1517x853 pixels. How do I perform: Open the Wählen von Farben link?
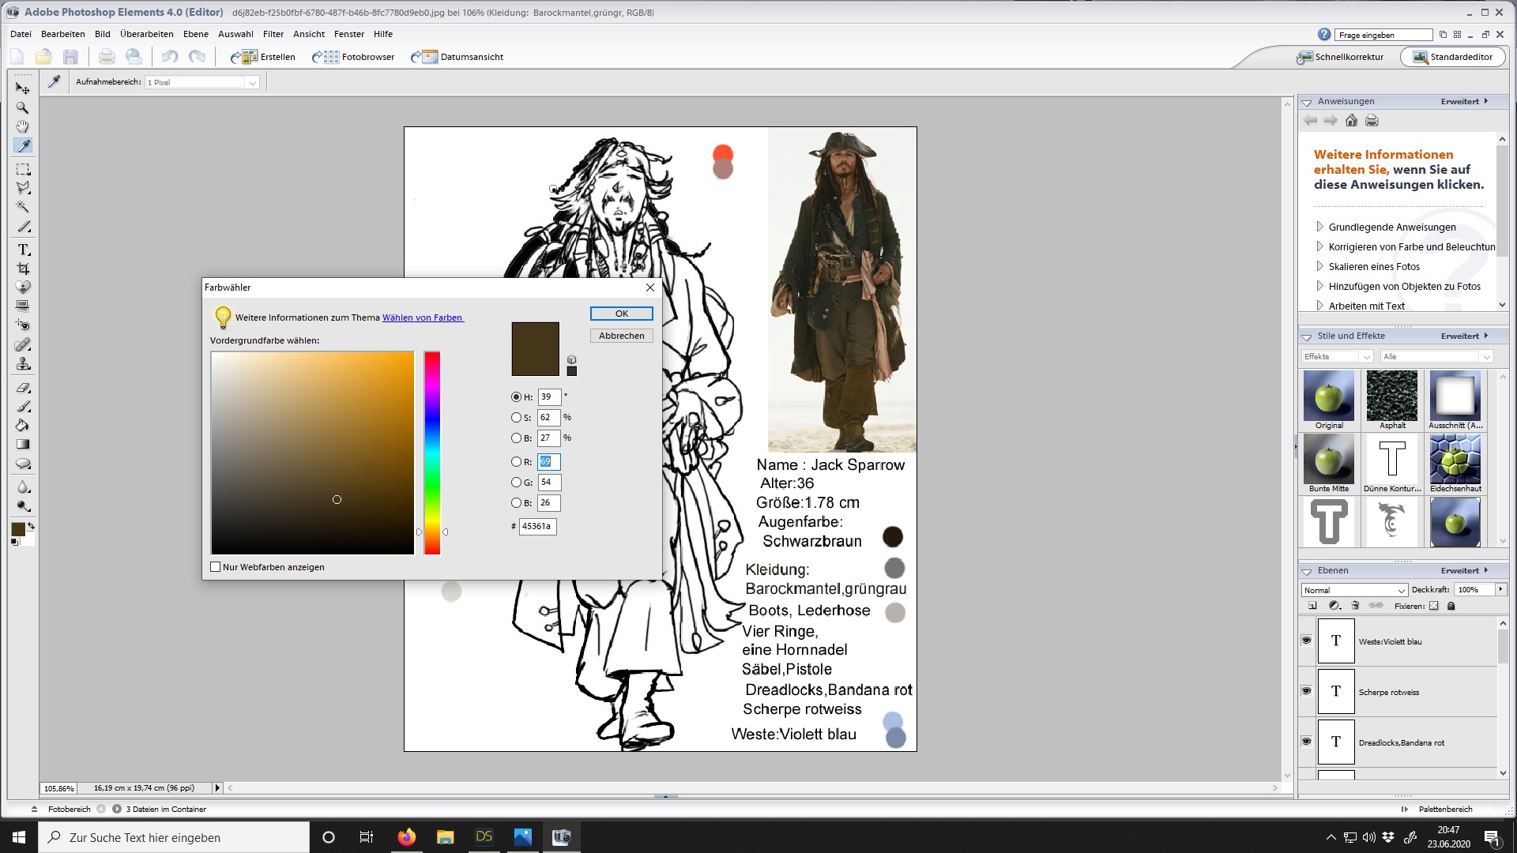(x=422, y=318)
